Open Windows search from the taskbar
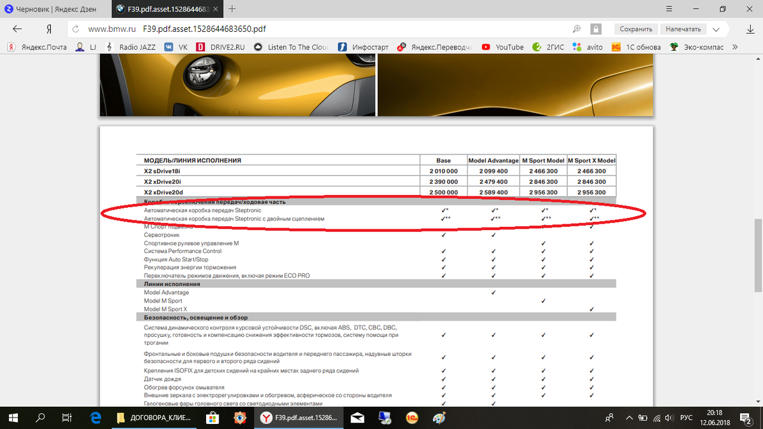Image resolution: width=763 pixels, height=429 pixels. click(39, 418)
